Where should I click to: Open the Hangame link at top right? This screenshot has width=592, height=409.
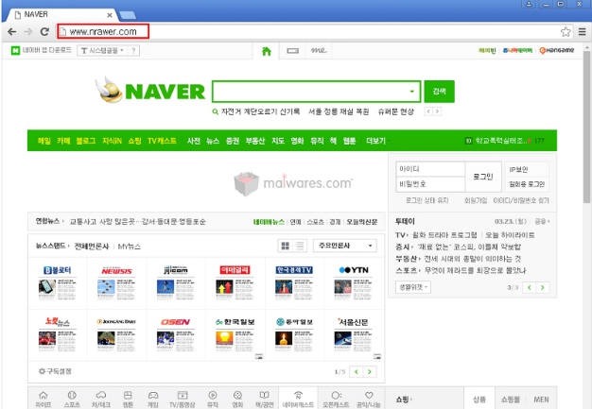point(556,50)
